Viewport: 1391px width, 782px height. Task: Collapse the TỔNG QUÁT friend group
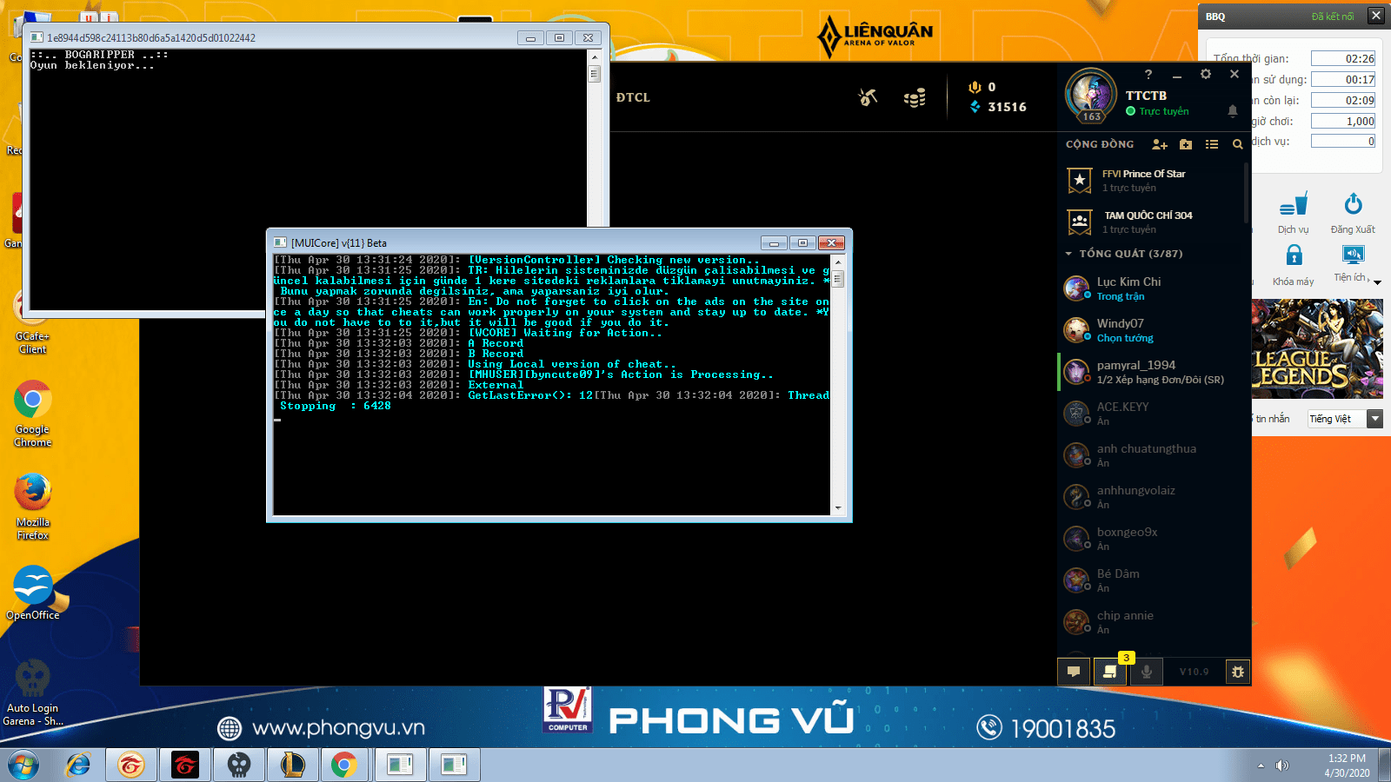click(1068, 254)
